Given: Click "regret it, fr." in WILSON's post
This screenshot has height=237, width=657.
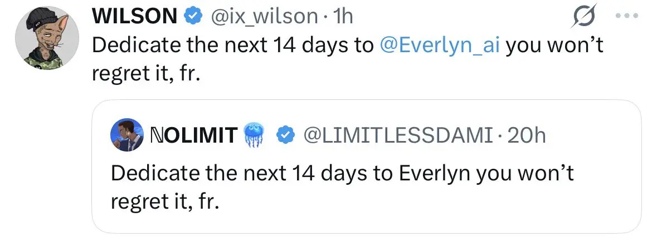Looking at the screenshot, I should 145,75.
